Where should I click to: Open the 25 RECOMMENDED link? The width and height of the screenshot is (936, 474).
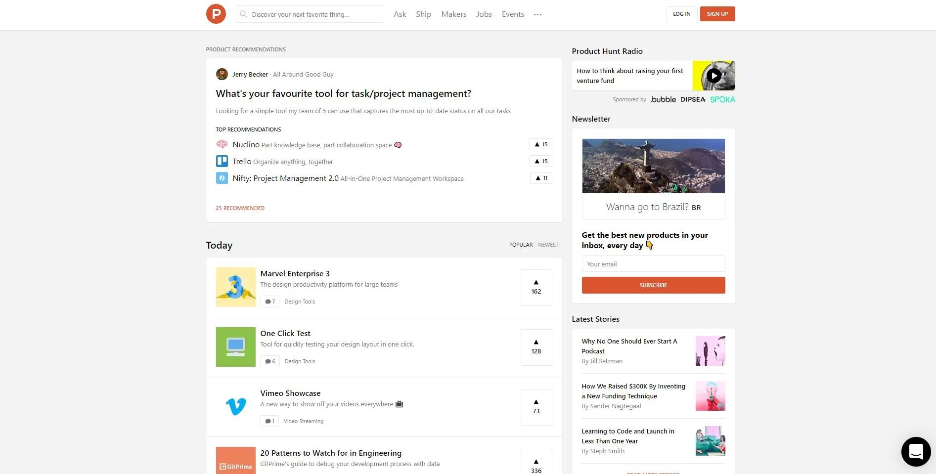(240, 208)
